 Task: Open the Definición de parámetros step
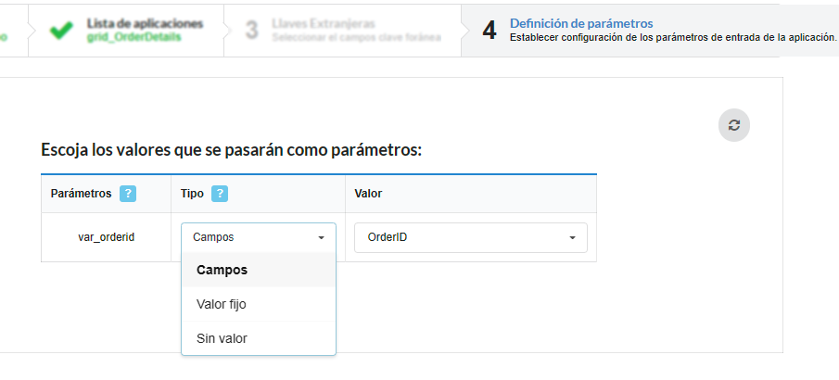[x=581, y=23]
